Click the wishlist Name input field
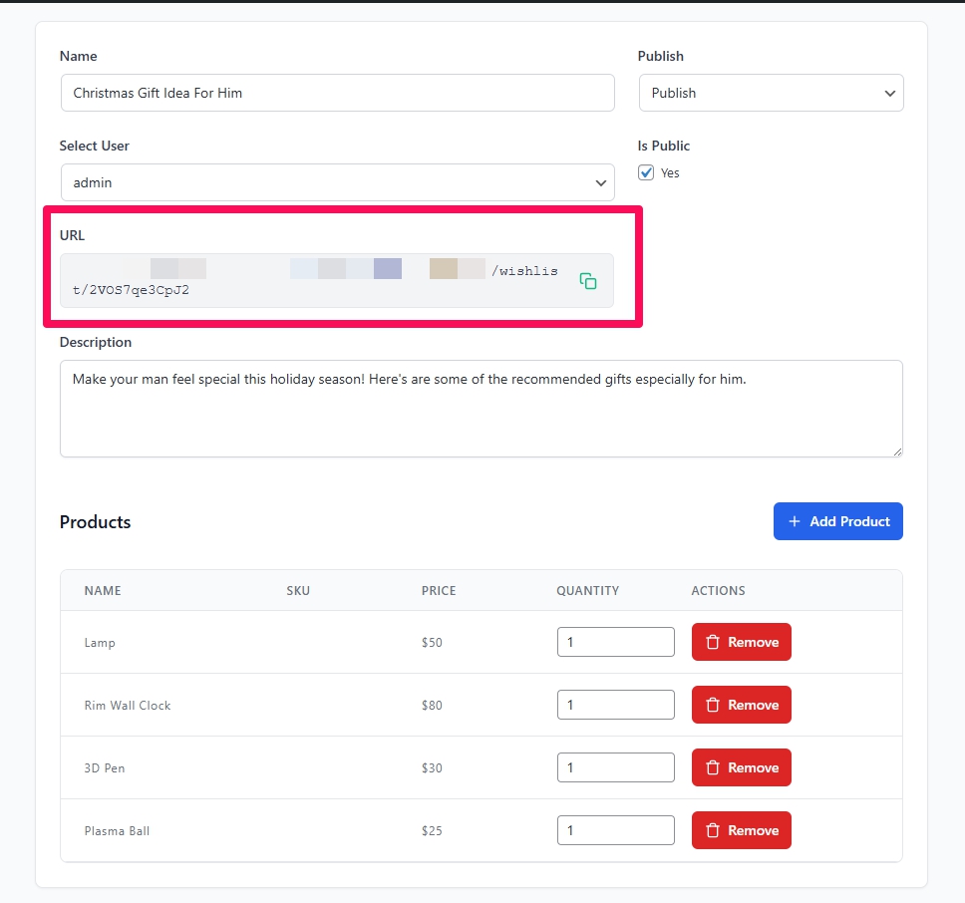The width and height of the screenshot is (965, 903). pos(337,93)
